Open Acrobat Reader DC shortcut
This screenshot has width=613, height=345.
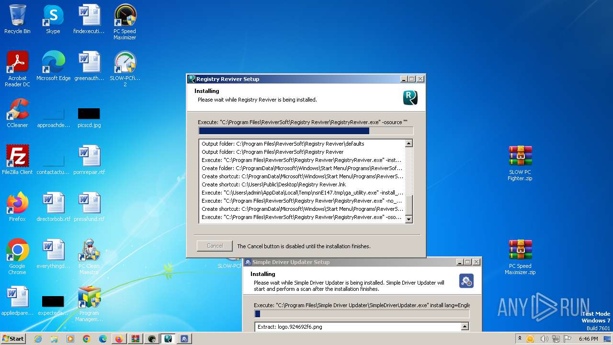point(17,69)
